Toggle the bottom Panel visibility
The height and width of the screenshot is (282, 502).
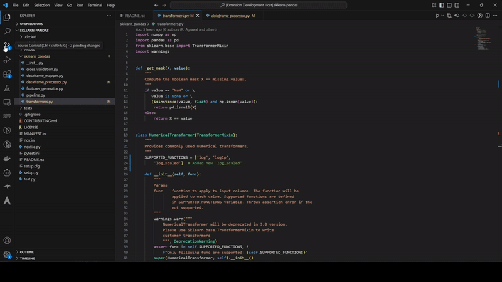pyautogui.click(x=449, y=5)
